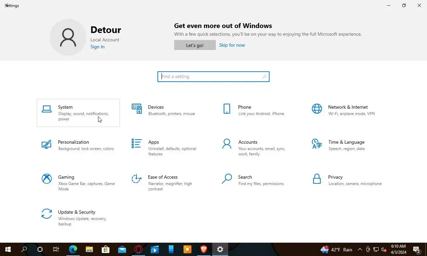Open File Explorer from the taskbar
This screenshot has height=256, width=427.
point(89,249)
